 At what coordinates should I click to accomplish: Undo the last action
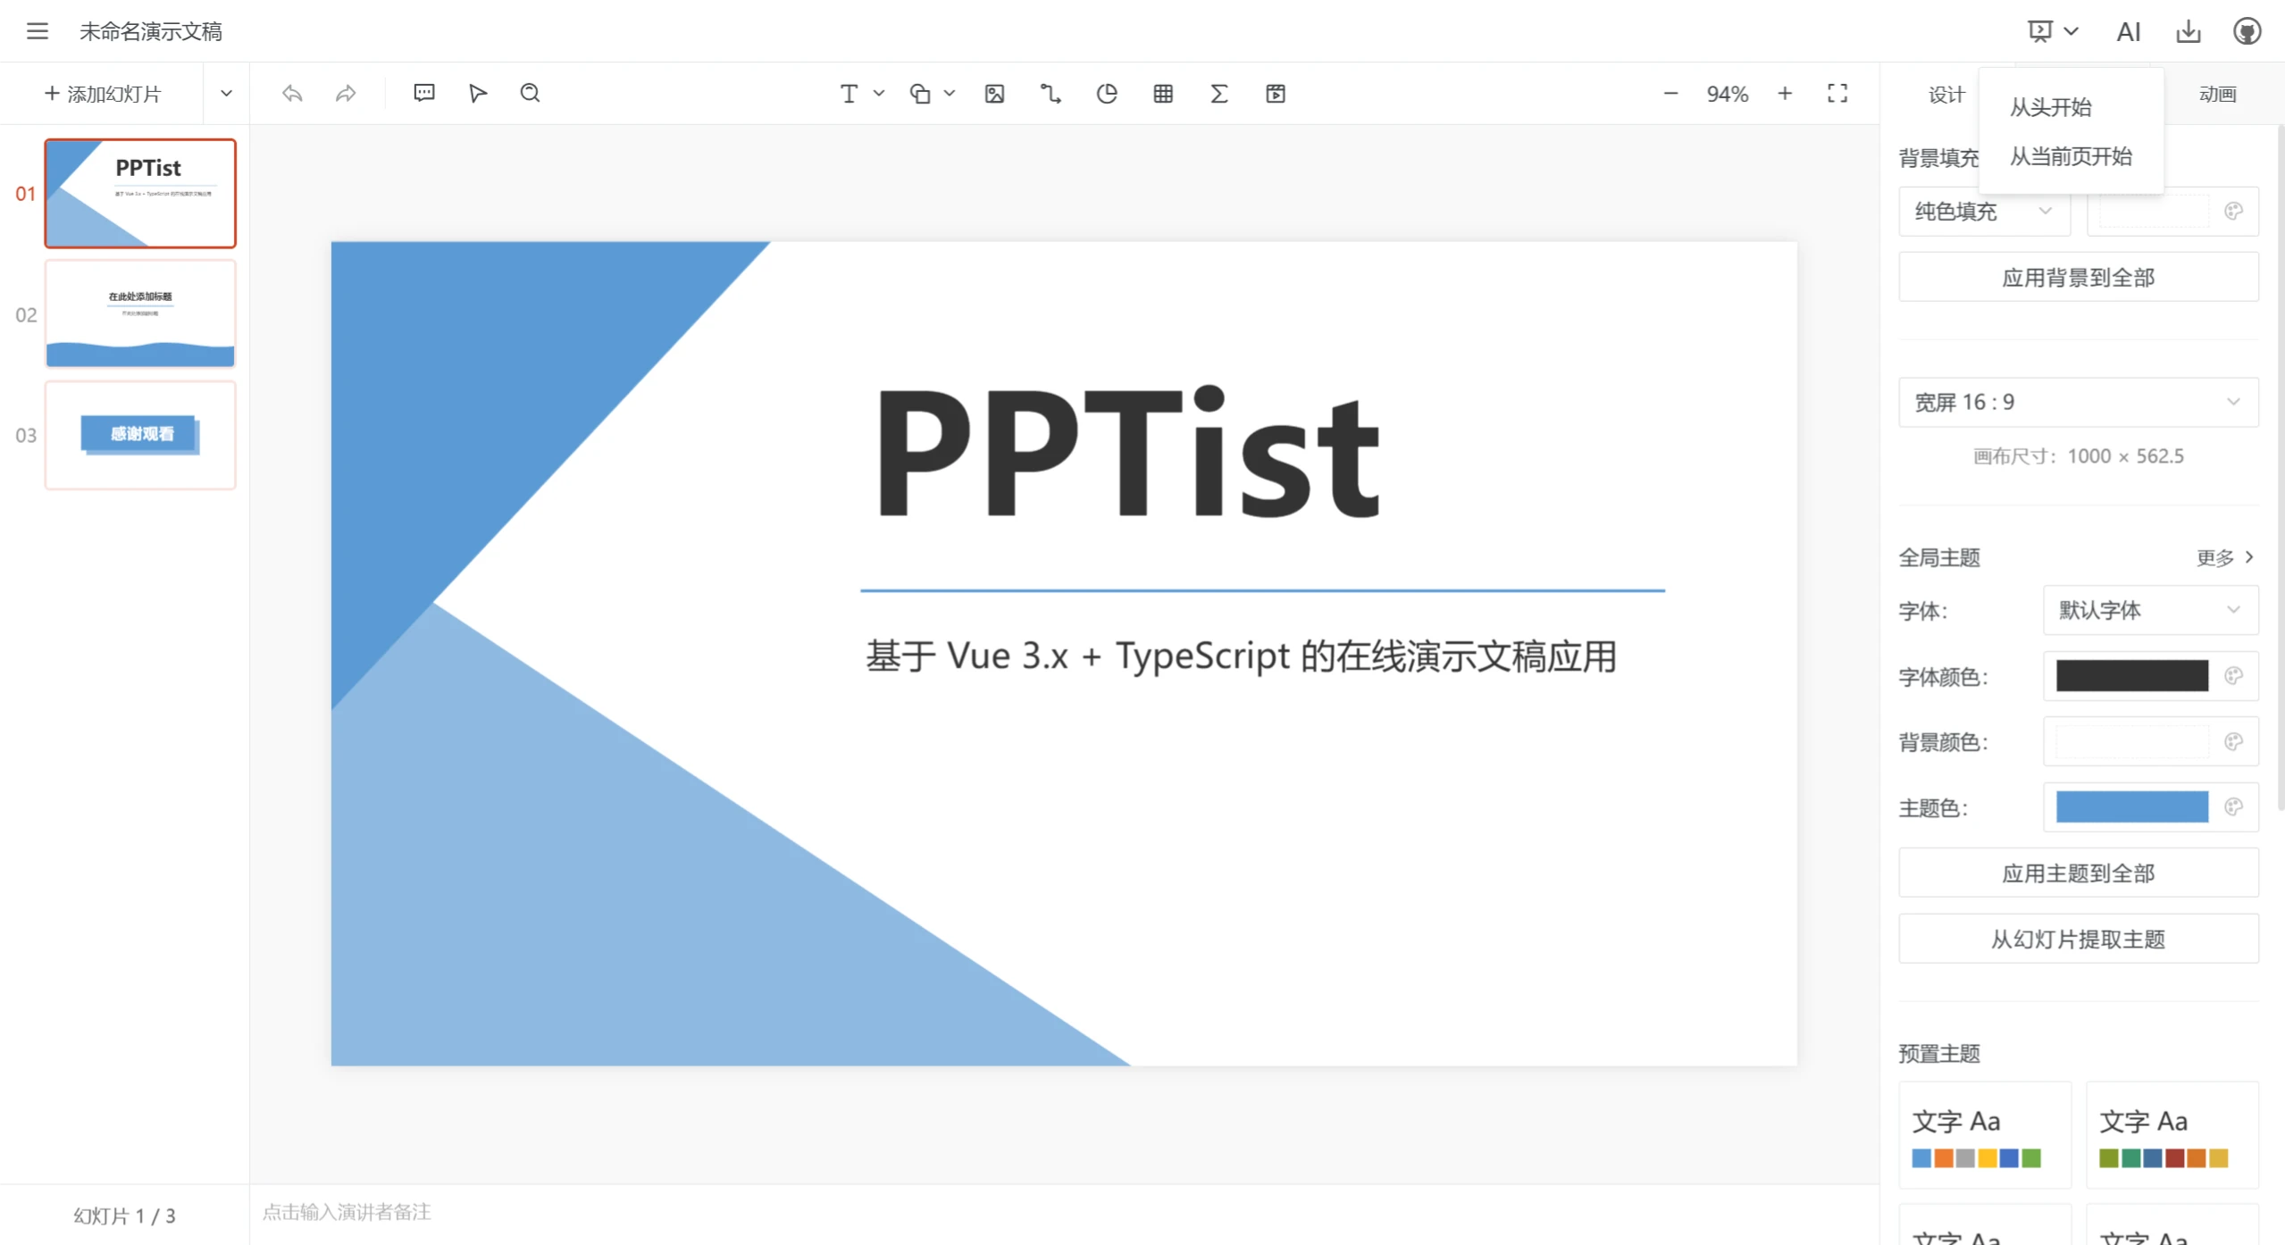pyautogui.click(x=292, y=93)
